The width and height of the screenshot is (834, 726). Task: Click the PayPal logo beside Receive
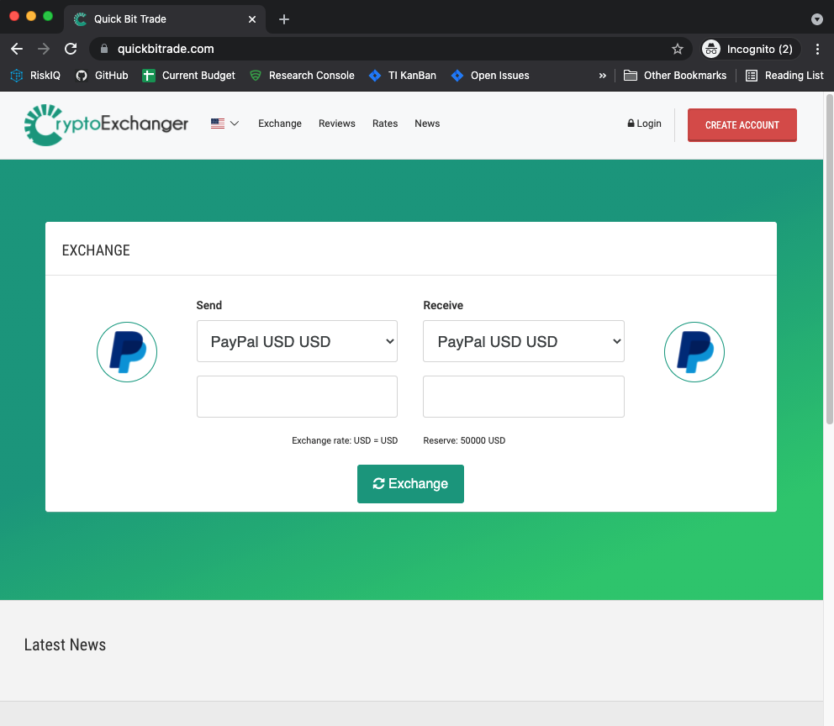(694, 352)
